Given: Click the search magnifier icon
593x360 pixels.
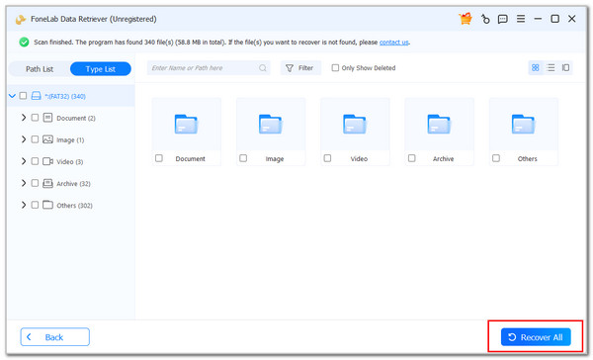Looking at the screenshot, I should 263,68.
